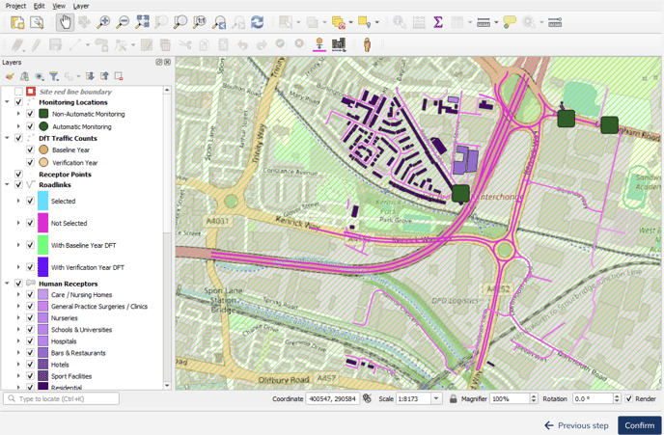This screenshot has height=435, width=664.
Task: Click the Zoom In magnifier tool
Action: click(103, 22)
